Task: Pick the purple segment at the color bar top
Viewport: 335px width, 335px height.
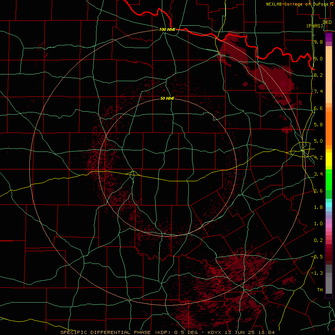Action: click(x=329, y=37)
